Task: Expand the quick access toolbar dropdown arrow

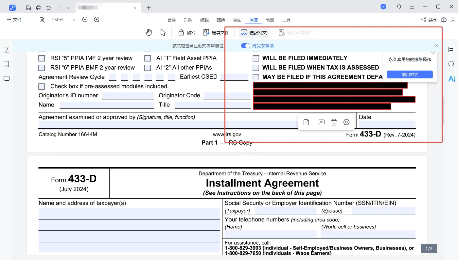Action: 68,8
